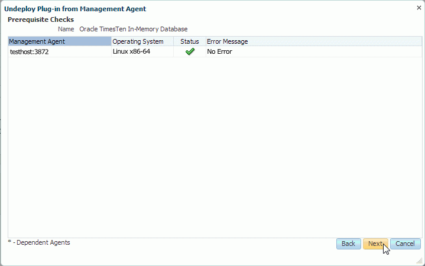The width and height of the screenshot is (425, 266).
Task: Sort by Management Agent column header
Action: (59, 41)
